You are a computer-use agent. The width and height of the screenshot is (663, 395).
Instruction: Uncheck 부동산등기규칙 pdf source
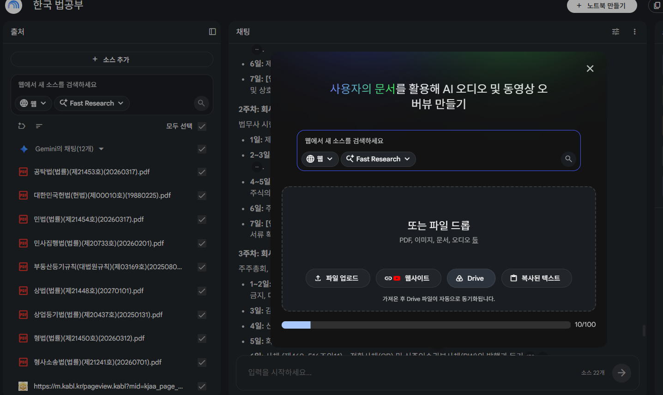pyautogui.click(x=202, y=267)
